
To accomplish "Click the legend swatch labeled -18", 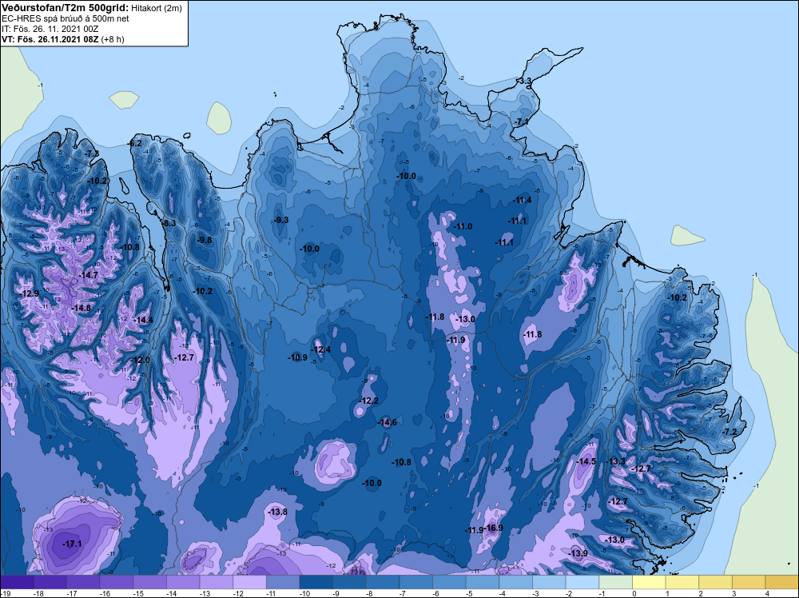I will (x=50, y=582).
